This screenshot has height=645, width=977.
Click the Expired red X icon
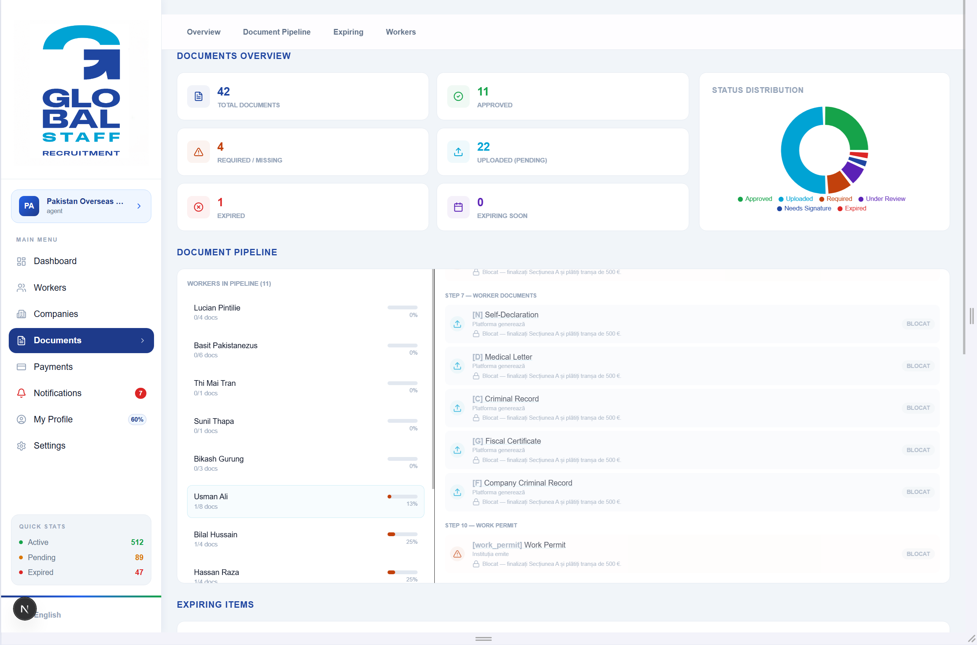199,207
